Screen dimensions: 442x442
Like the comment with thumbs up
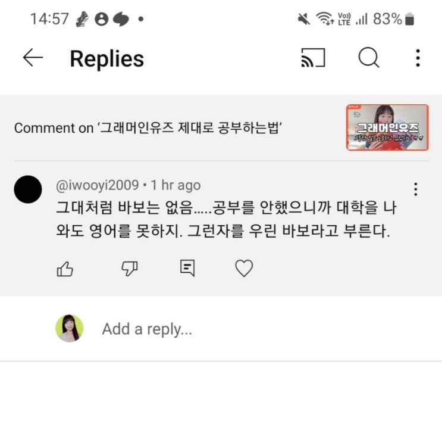click(x=65, y=269)
